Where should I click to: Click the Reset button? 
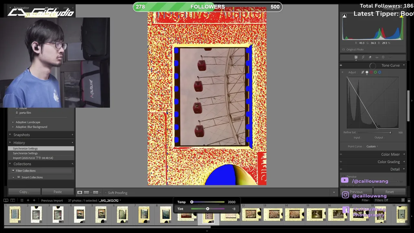click(389, 192)
